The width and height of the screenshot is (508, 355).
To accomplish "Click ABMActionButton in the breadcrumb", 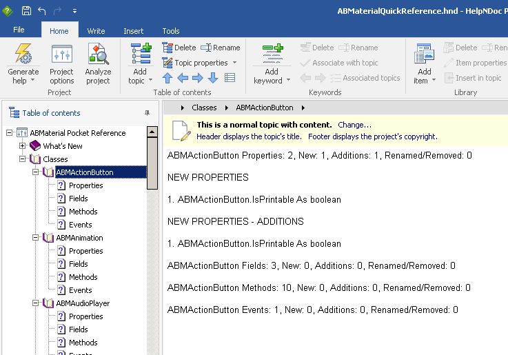I will click(x=265, y=108).
